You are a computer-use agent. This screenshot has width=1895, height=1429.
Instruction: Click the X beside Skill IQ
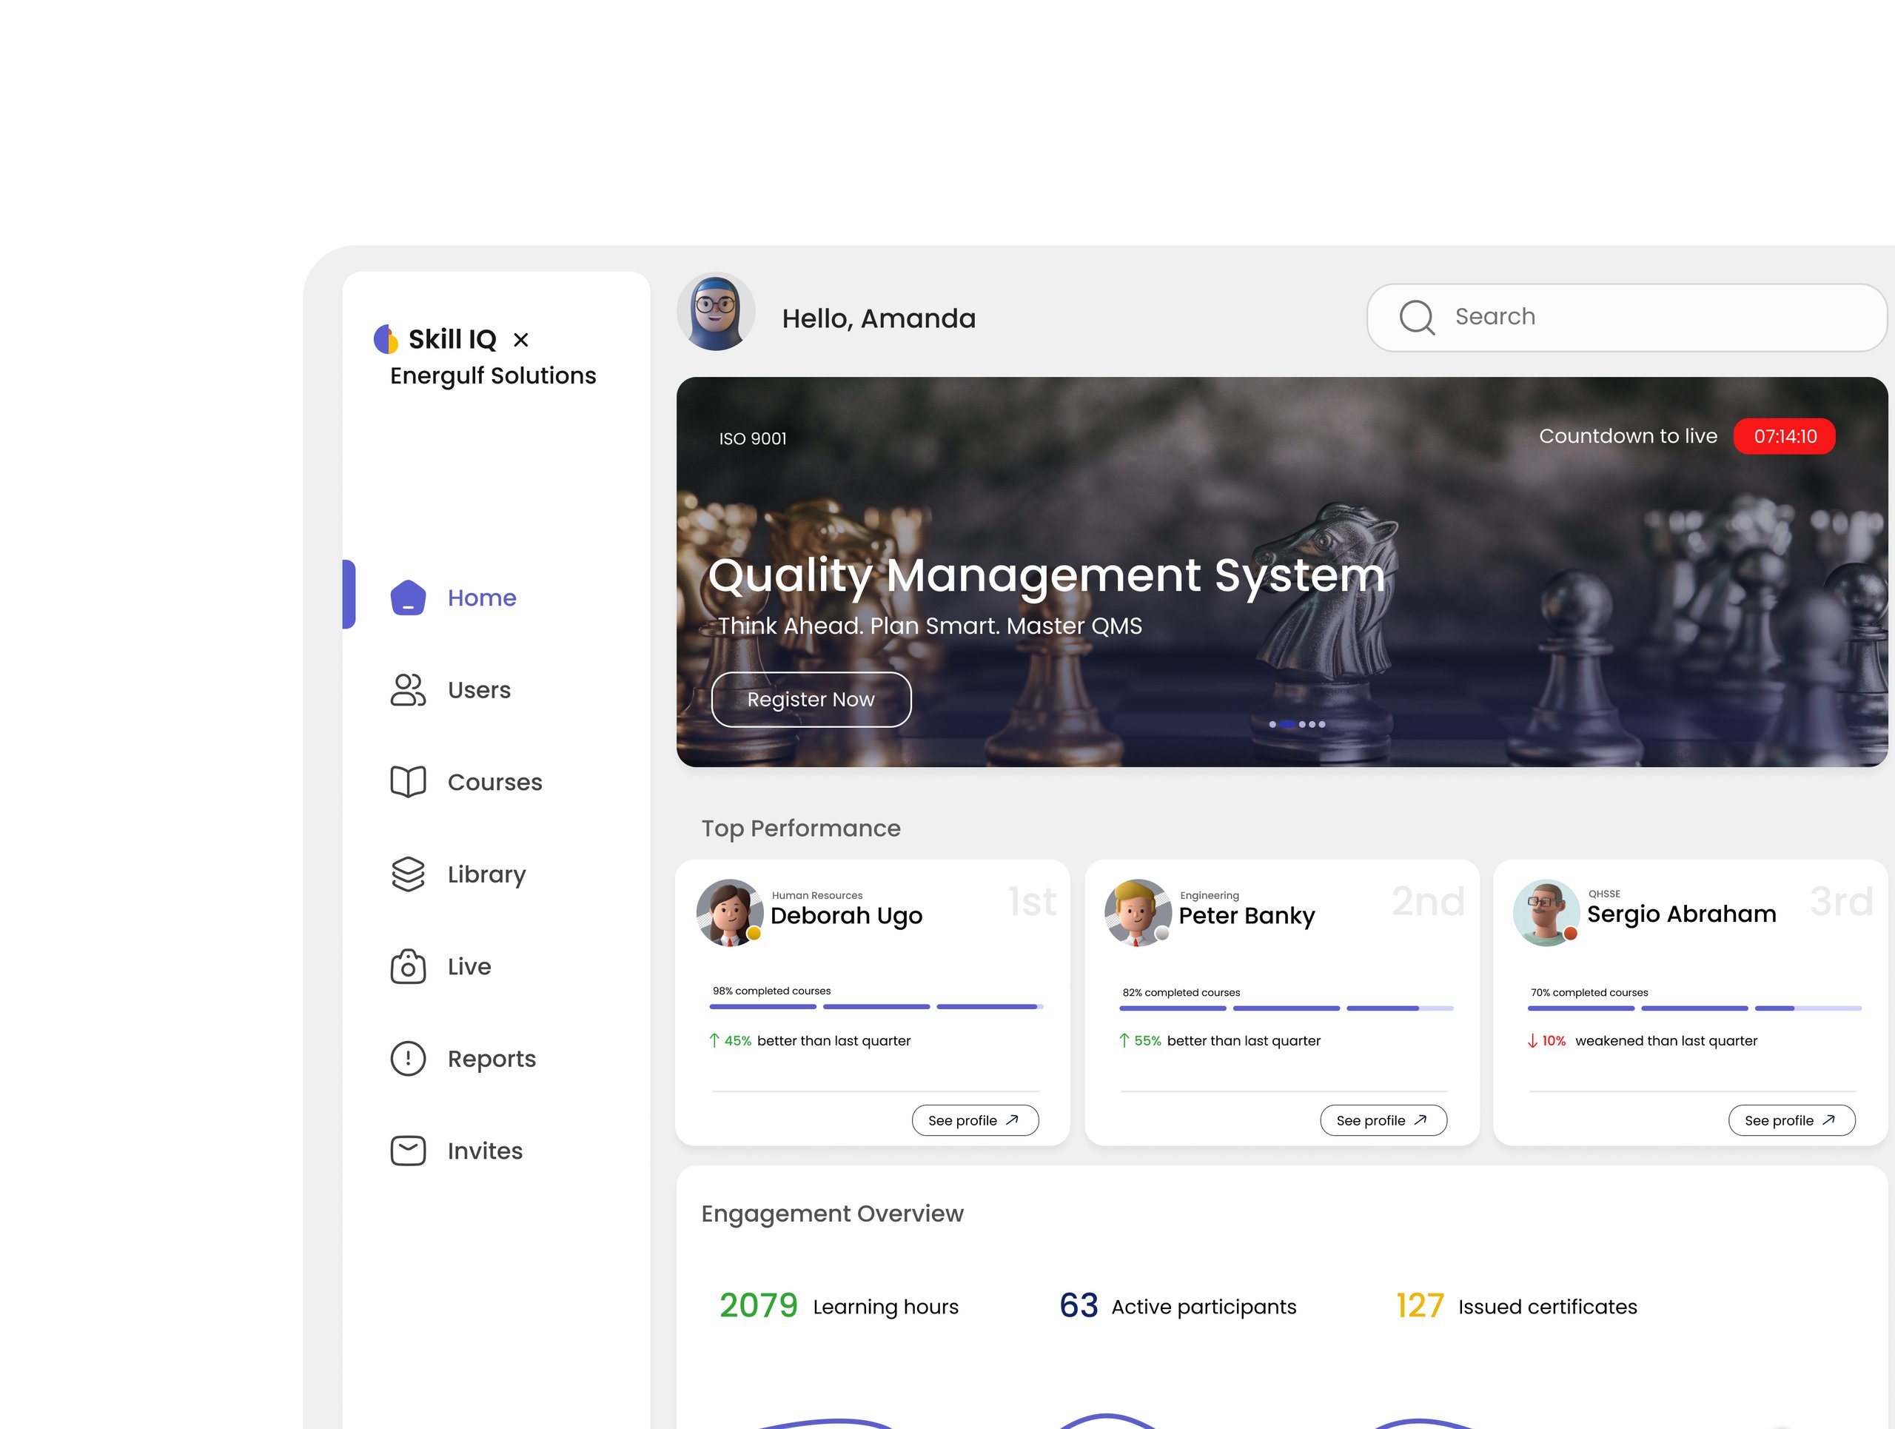click(521, 340)
